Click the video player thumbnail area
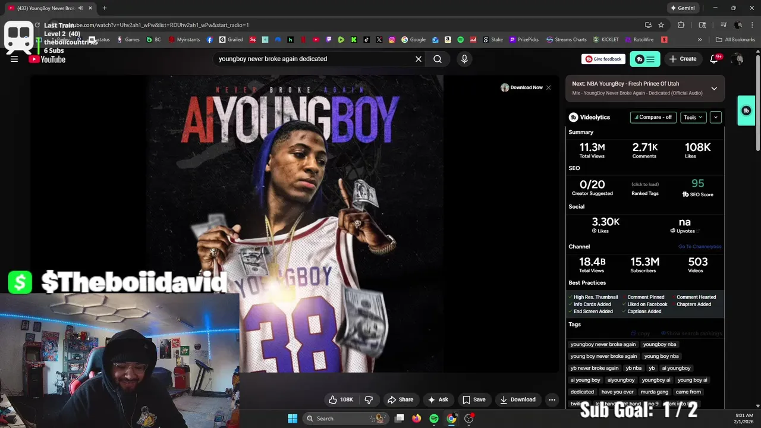The height and width of the screenshot is (428, 761). [296, 225]
